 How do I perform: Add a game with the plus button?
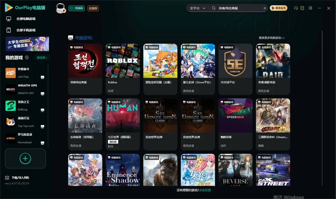[x=25, y=158]
